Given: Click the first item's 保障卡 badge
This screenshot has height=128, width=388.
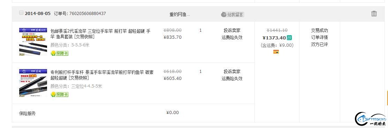Looking at the screenshot, I should tap(59, 53).
